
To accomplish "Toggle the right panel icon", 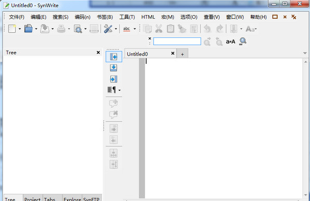I will (x=114, y=79).
